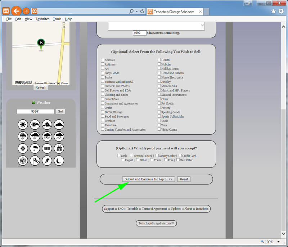Image resolution: width=288 pixels, height=247 pixels.
Task: Select the sunny weather icon
Action: coord(23,125)
